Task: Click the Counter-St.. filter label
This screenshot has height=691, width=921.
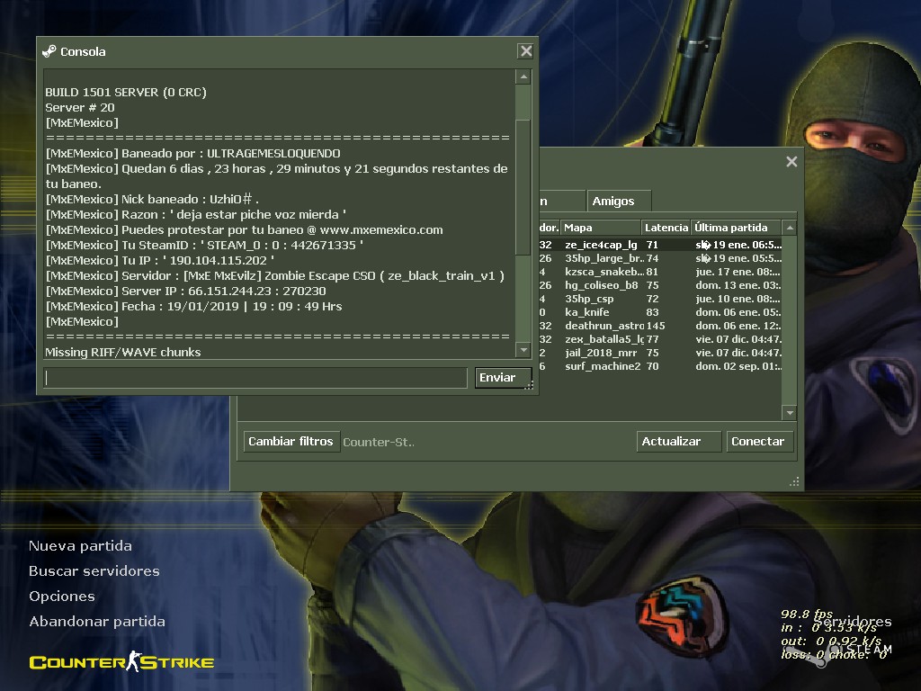Action: coord(379,442)
